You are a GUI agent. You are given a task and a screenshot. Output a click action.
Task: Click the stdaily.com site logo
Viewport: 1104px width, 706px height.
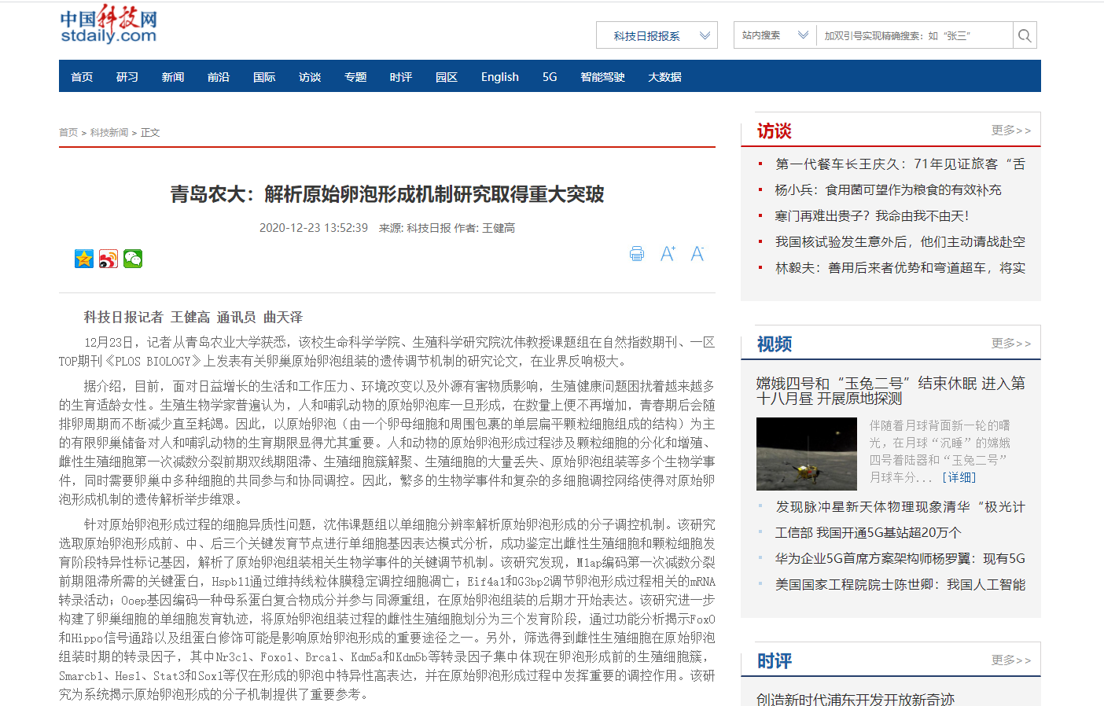109,25
